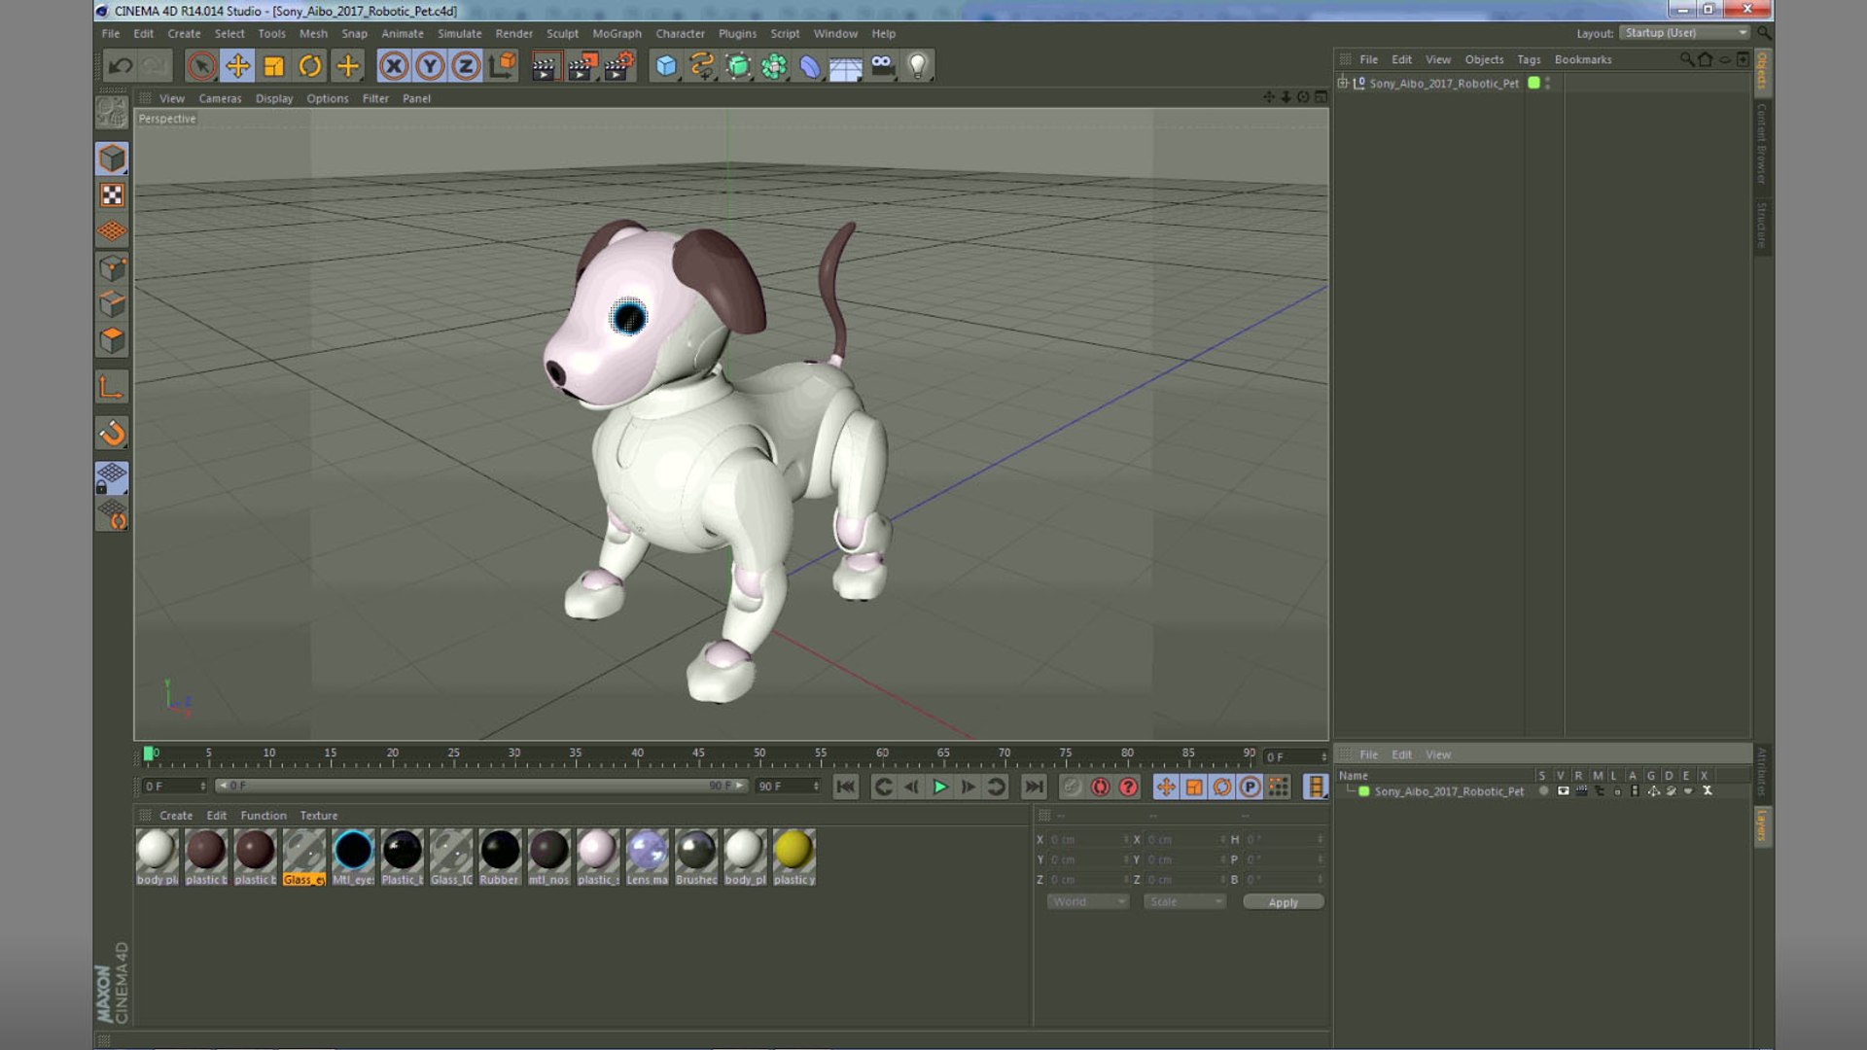1867x1050 pixels.
Task: Toggle X axis lock
Action: [x=393, y=66]
